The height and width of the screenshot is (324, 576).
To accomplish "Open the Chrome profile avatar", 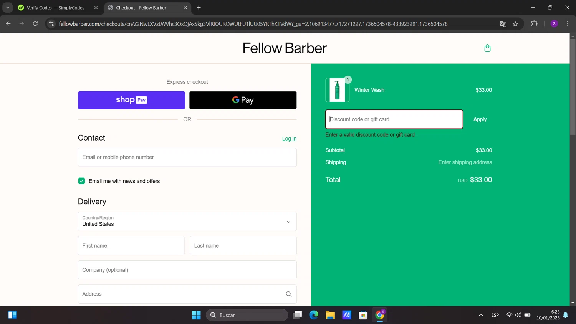I will point(554,24).
